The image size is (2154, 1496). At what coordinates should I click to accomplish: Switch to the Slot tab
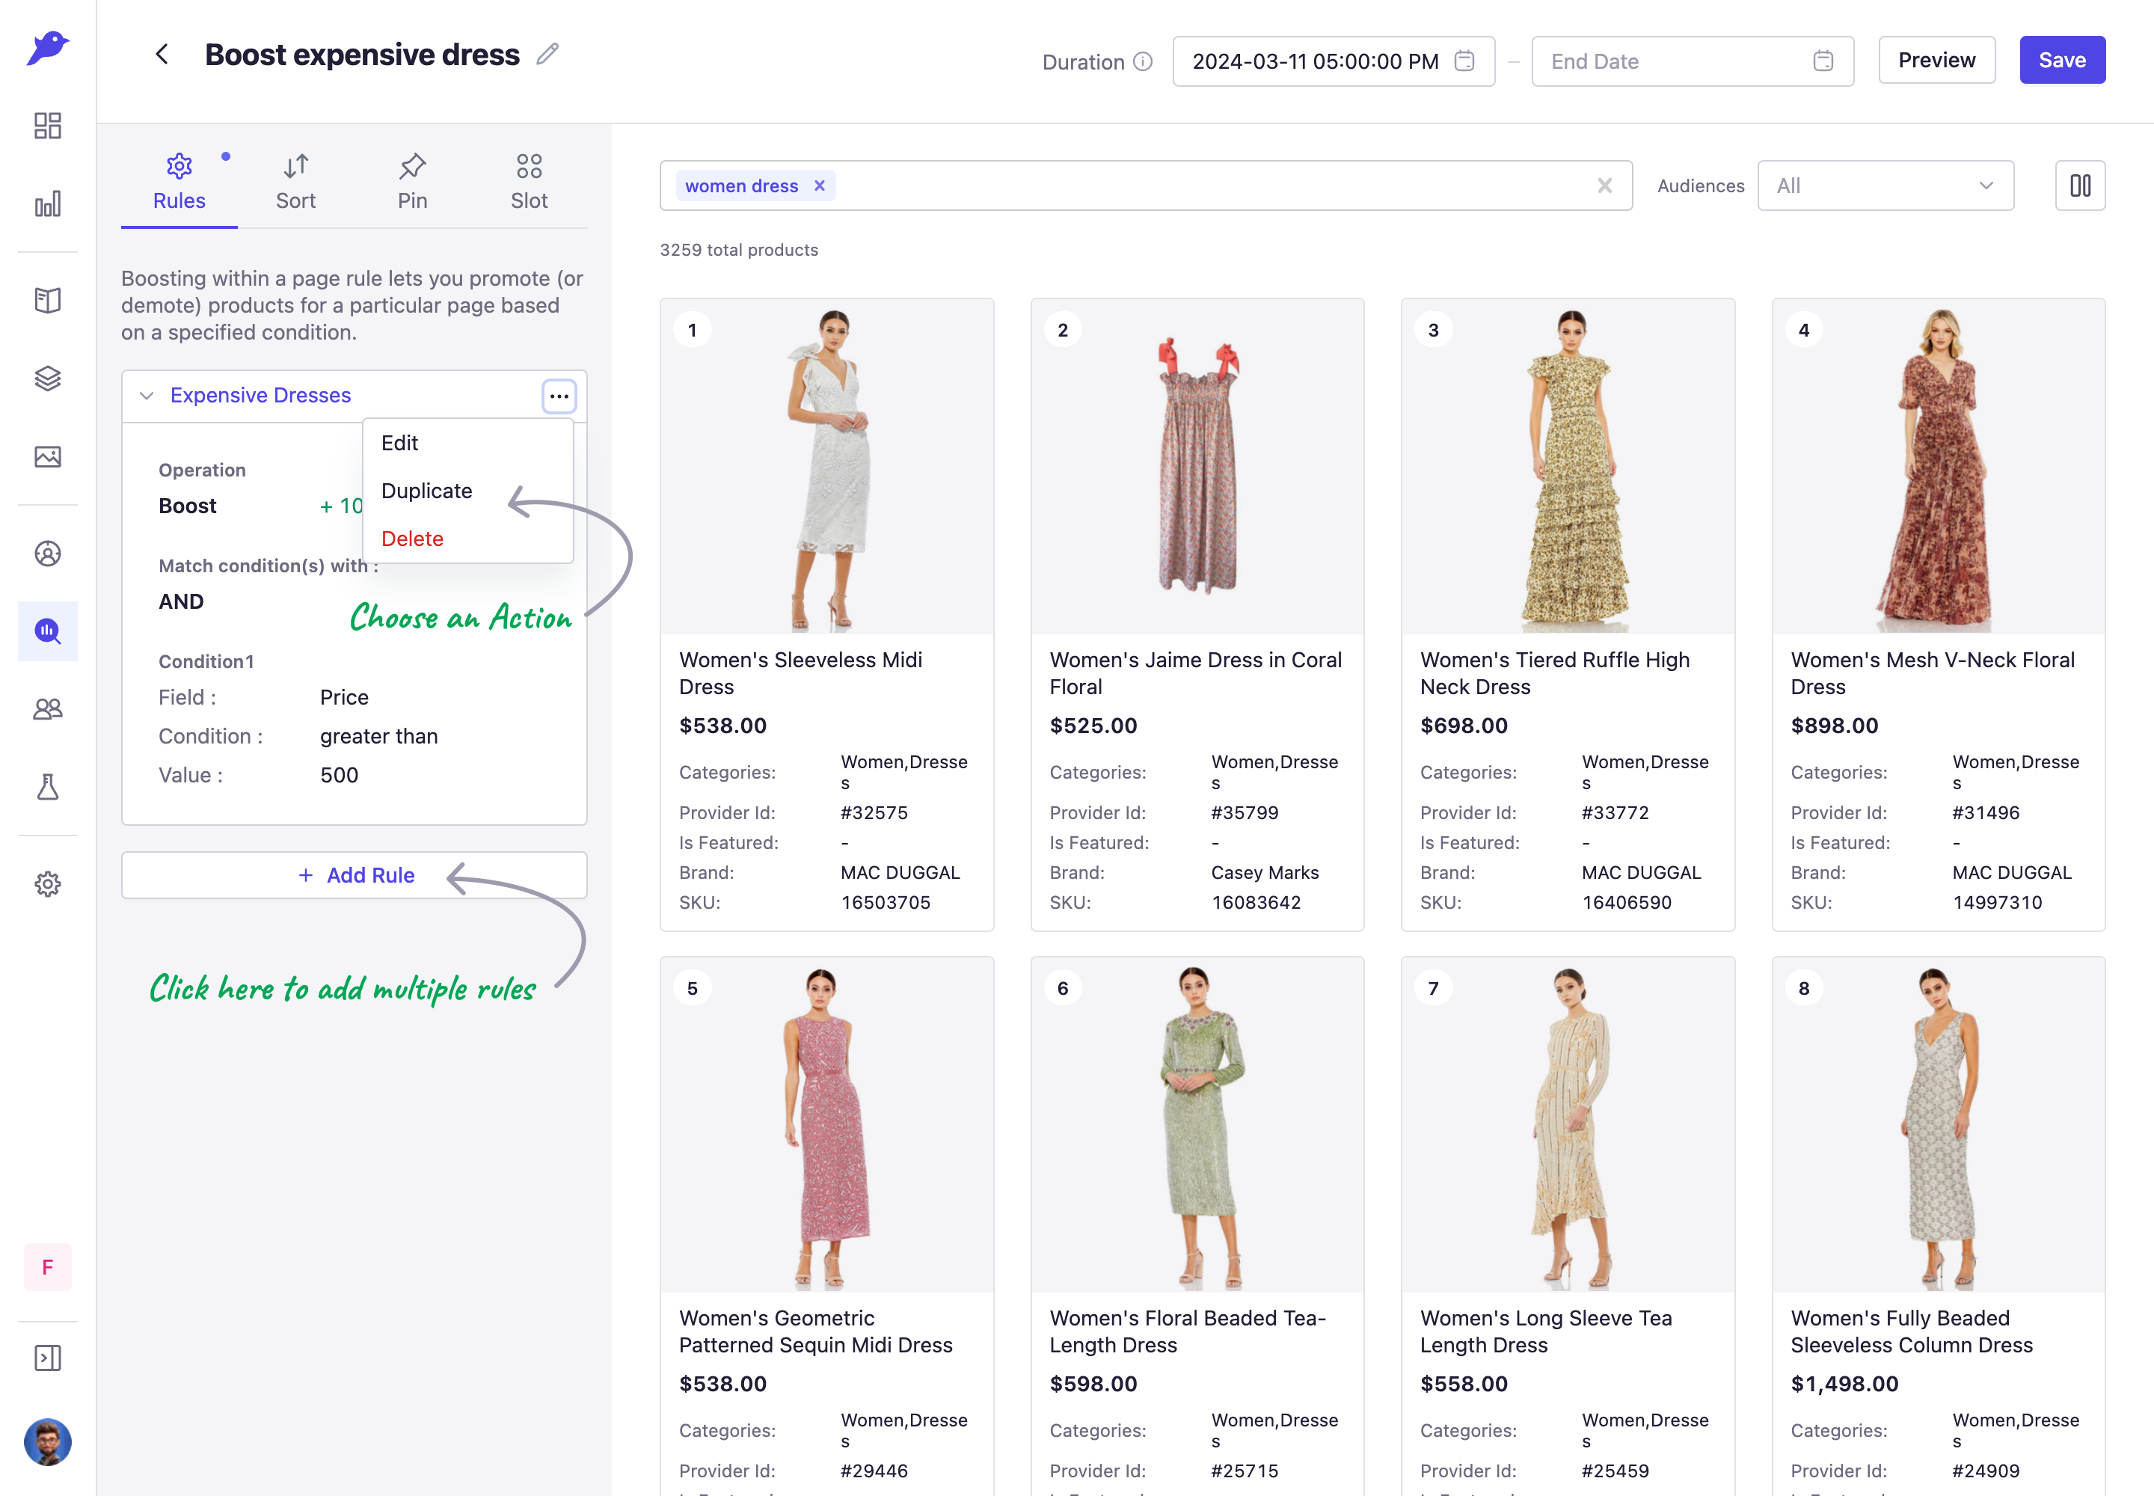pos(529,182)
